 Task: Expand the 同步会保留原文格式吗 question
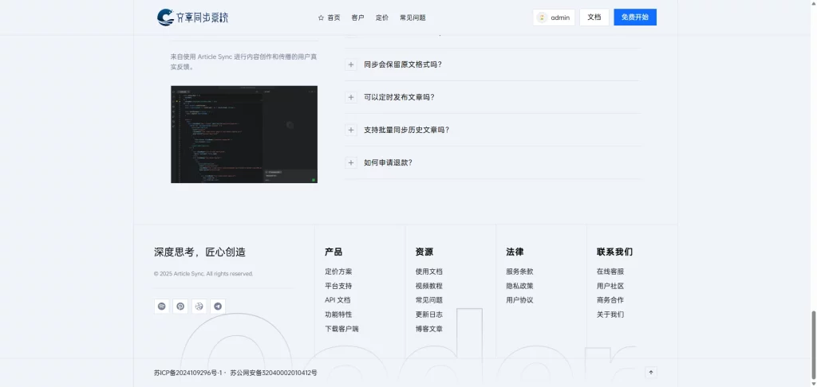(x=492, y=64)
